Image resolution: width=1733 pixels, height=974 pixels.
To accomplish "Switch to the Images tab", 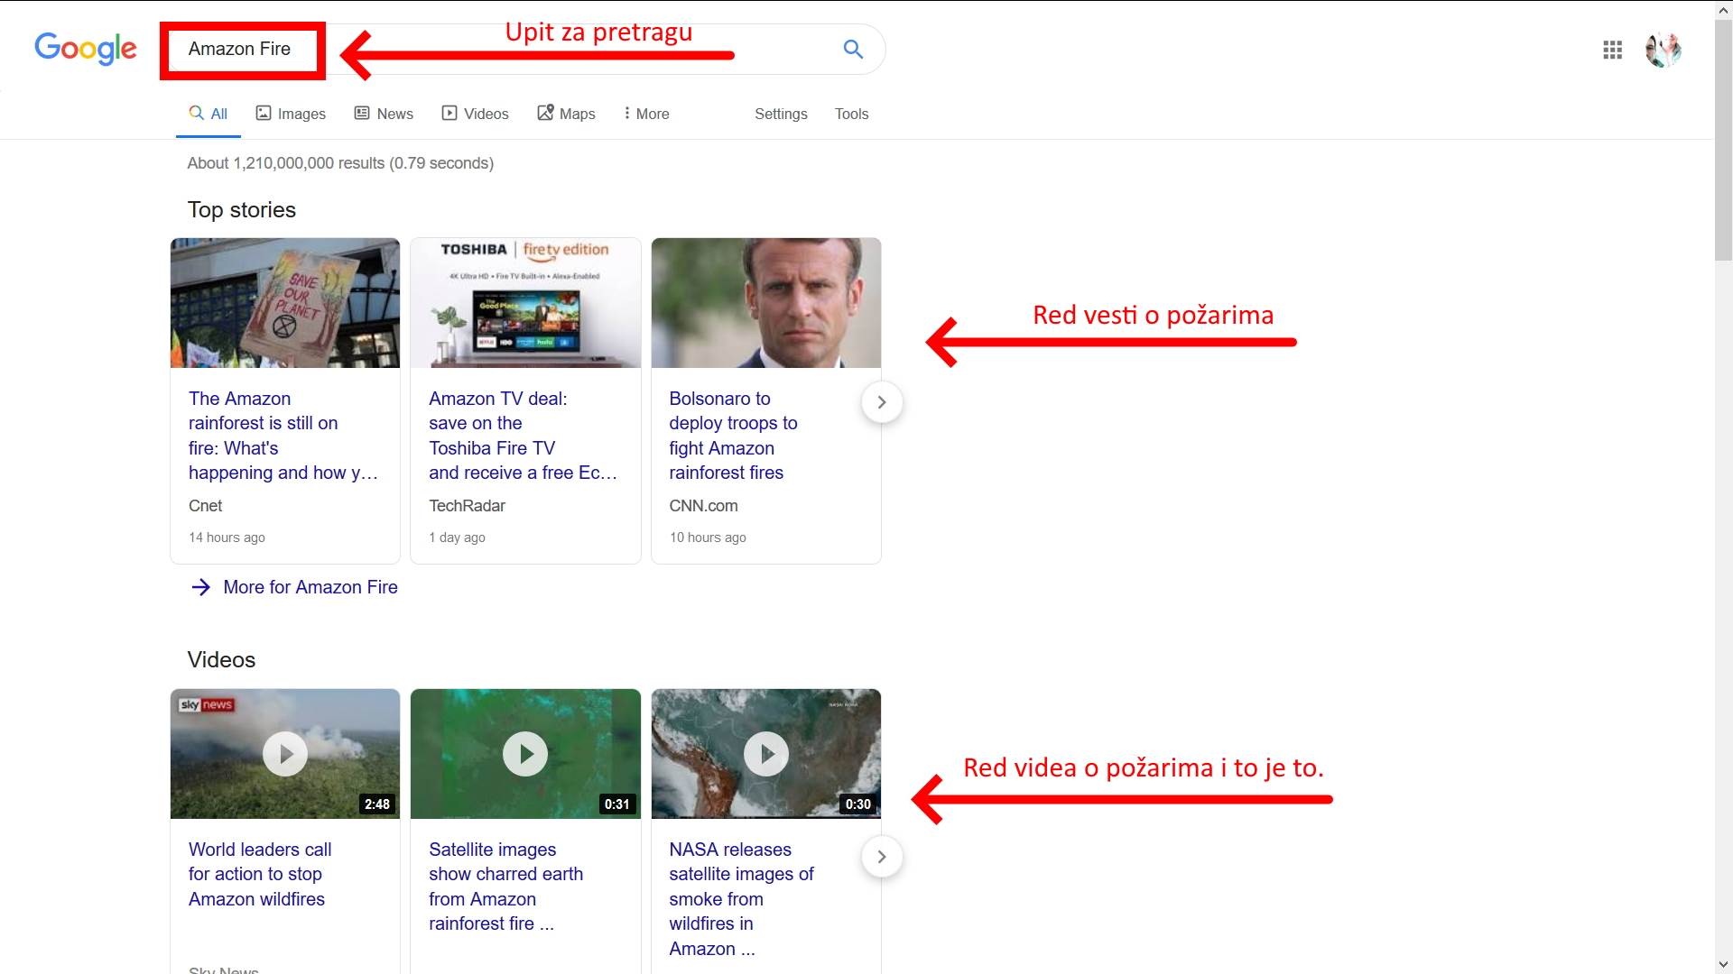I will (x=291, y=114).
